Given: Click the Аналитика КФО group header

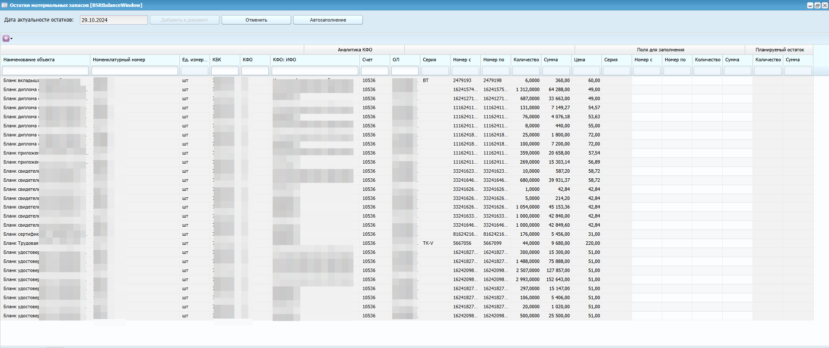Looking at the screenshot, I should [x=355, y=50].
